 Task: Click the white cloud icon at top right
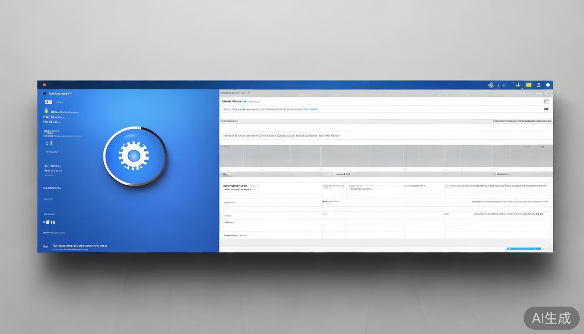click(x=548, y=85)
